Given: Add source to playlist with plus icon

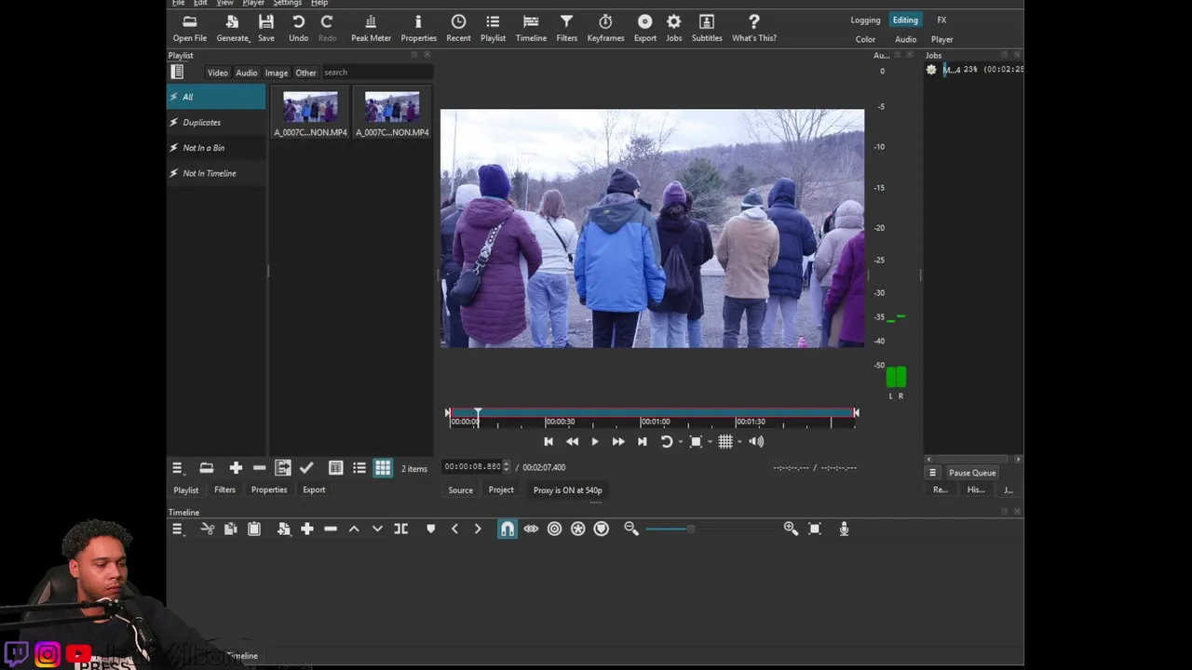Looking at the screenshot, I should (x=236, y=468).
